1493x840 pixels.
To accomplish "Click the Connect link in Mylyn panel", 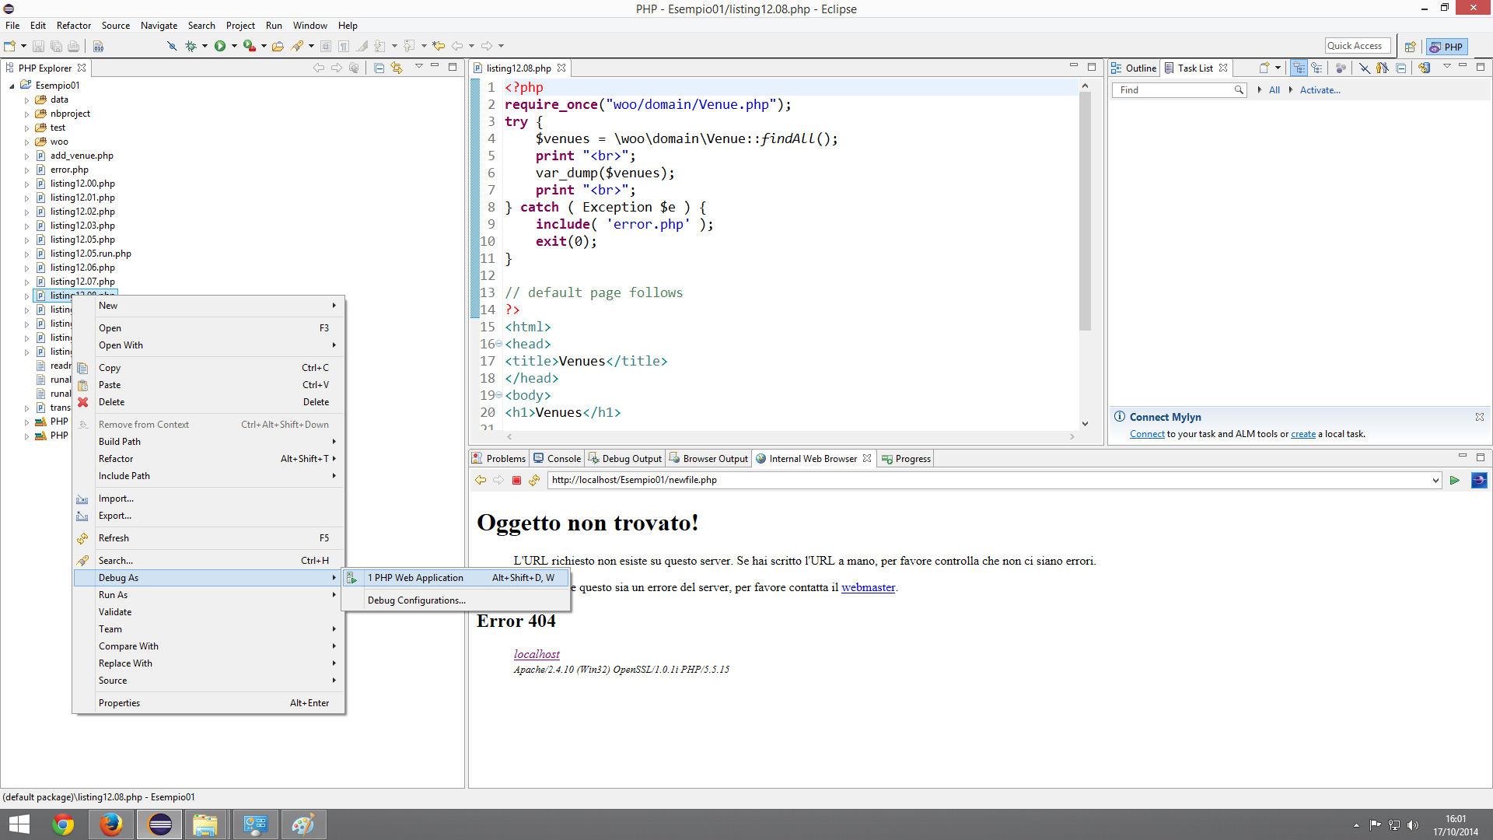I will (1146, 435).
